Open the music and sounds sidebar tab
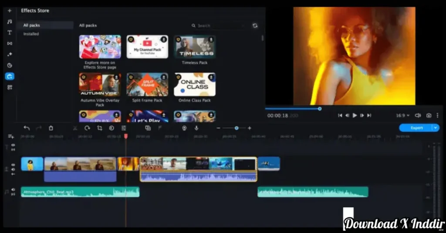The height and width of the screenshot is (233, 446). coord(10,22)
